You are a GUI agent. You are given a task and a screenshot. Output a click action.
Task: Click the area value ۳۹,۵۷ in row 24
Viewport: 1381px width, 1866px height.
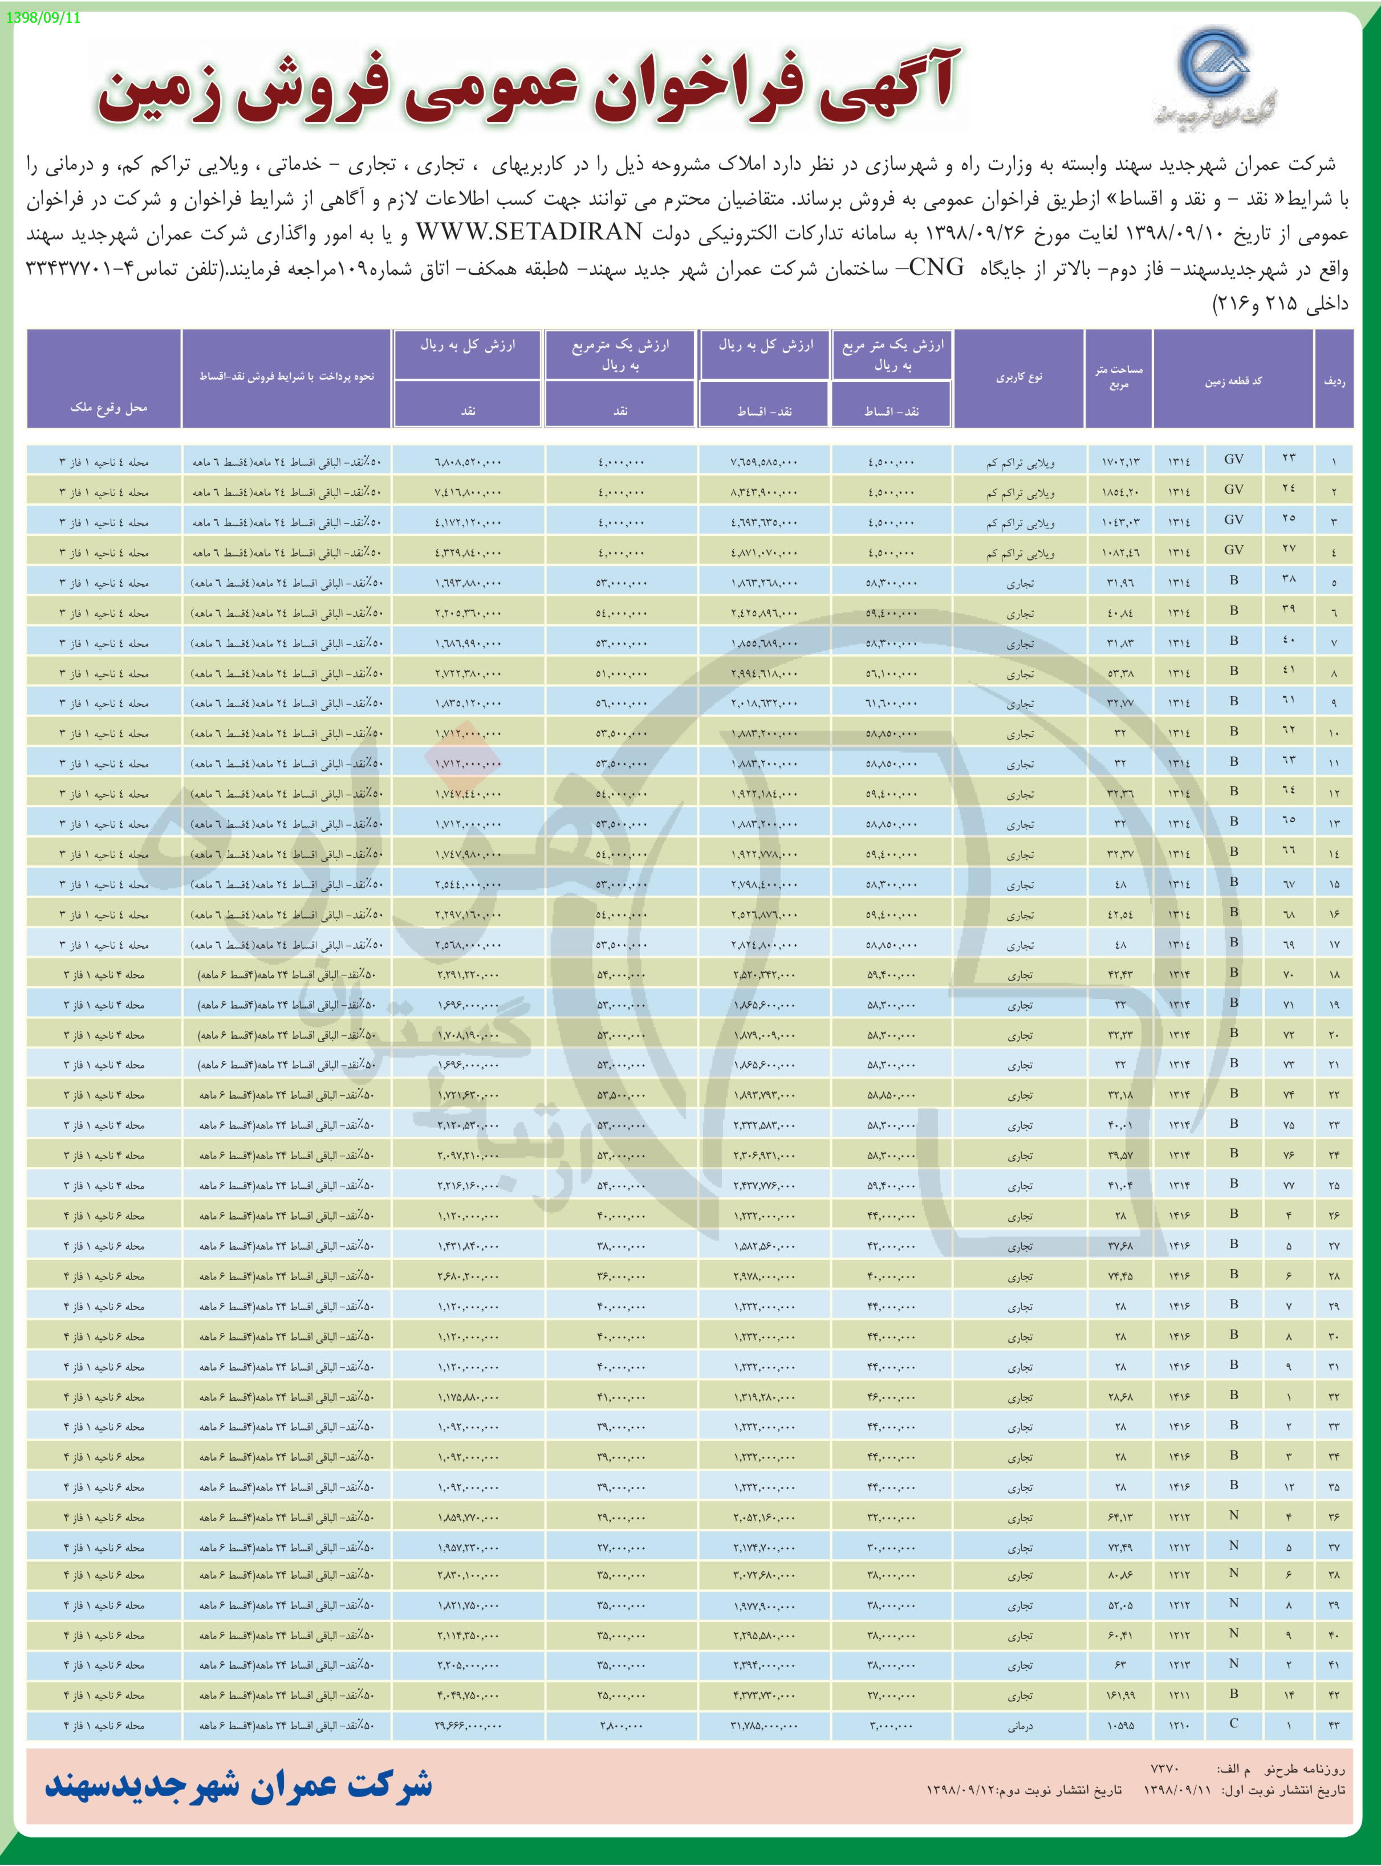tap(1120, 1156)
